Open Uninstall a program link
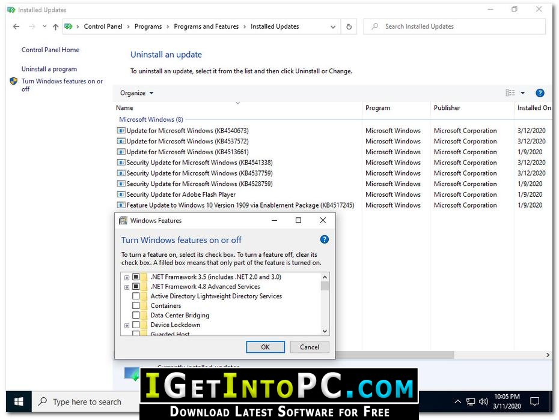559x420 pixels. pyautogui.click(x=49, y=69)
